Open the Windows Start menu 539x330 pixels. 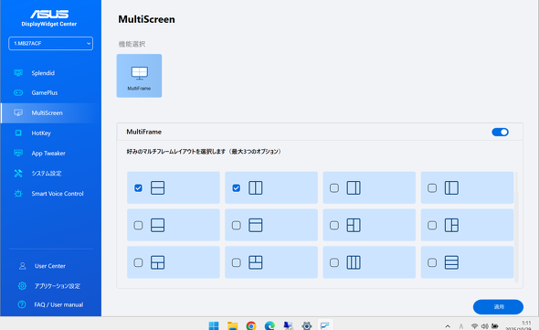[x=214, y=325]
